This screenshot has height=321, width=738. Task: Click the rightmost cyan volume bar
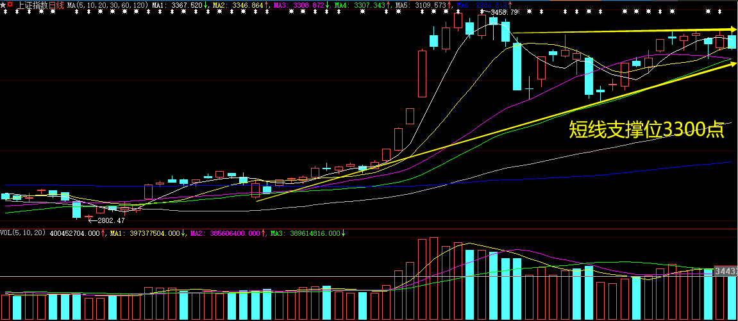pos(709,293)
